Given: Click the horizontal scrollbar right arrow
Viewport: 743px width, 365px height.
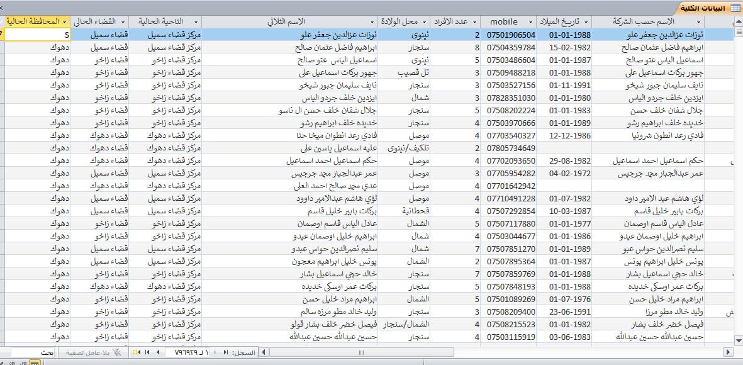Looking at the screenshot, I should tap(728, 352).
